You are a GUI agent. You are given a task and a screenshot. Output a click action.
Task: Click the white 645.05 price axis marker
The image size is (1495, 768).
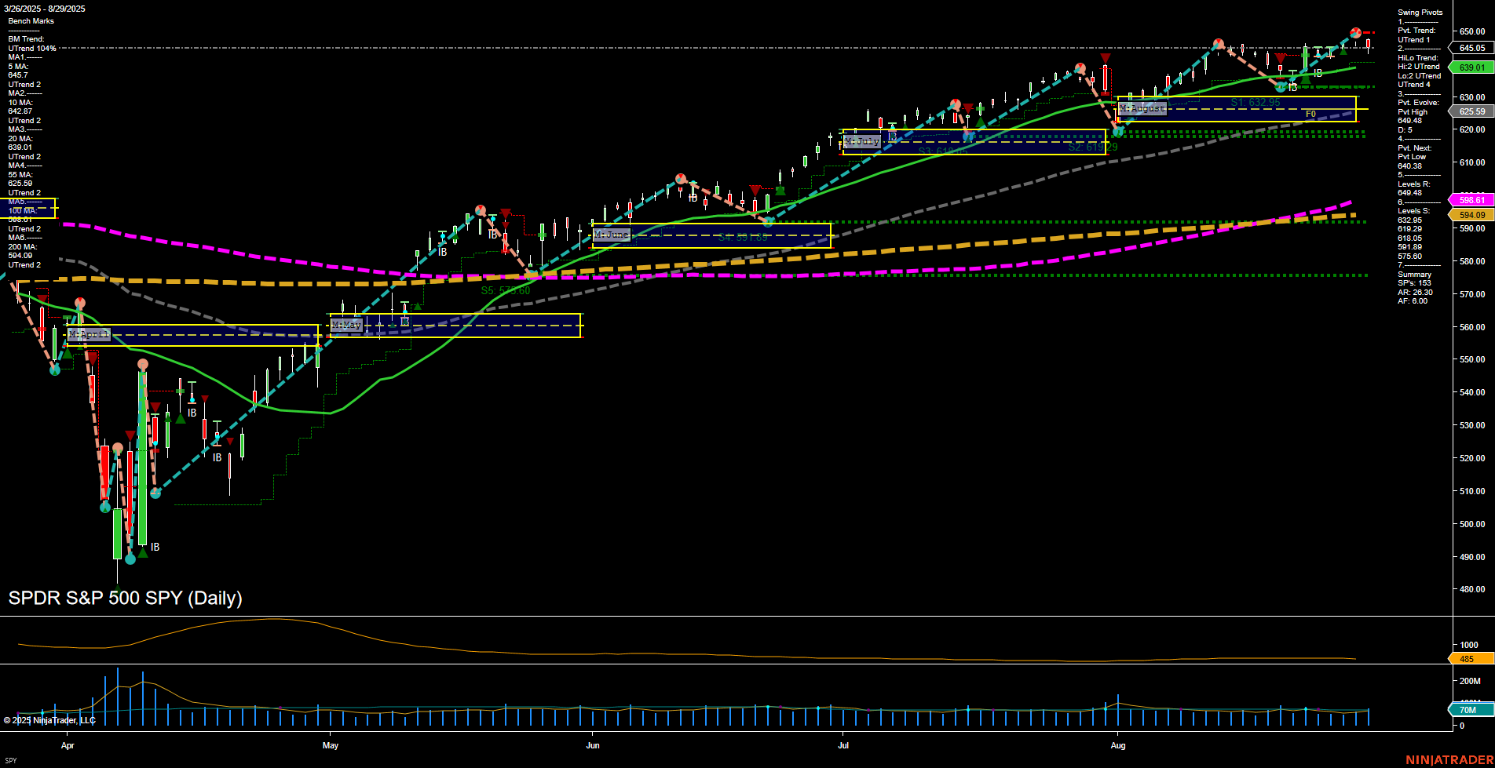pos(1472,48)
